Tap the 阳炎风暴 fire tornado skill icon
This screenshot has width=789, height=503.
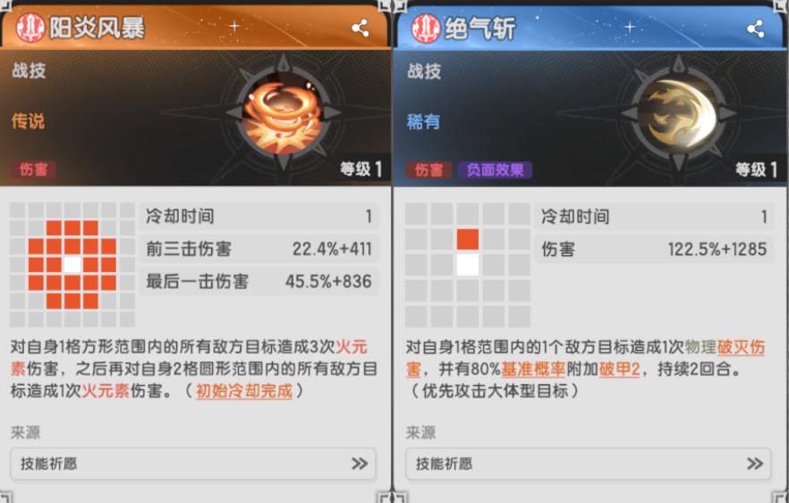(x=284, y=114)
